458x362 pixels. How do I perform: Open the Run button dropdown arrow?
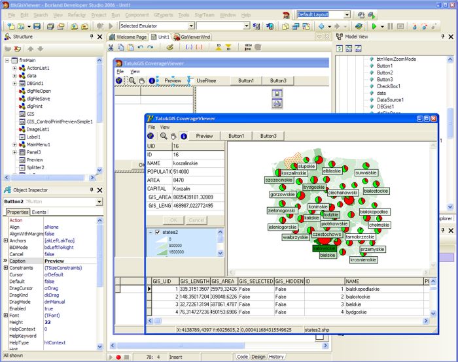click(382, 27)
